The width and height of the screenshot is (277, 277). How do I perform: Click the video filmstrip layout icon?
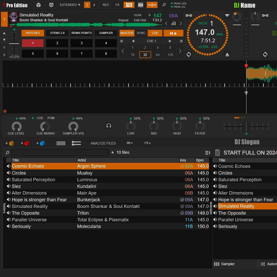point(141,5)
